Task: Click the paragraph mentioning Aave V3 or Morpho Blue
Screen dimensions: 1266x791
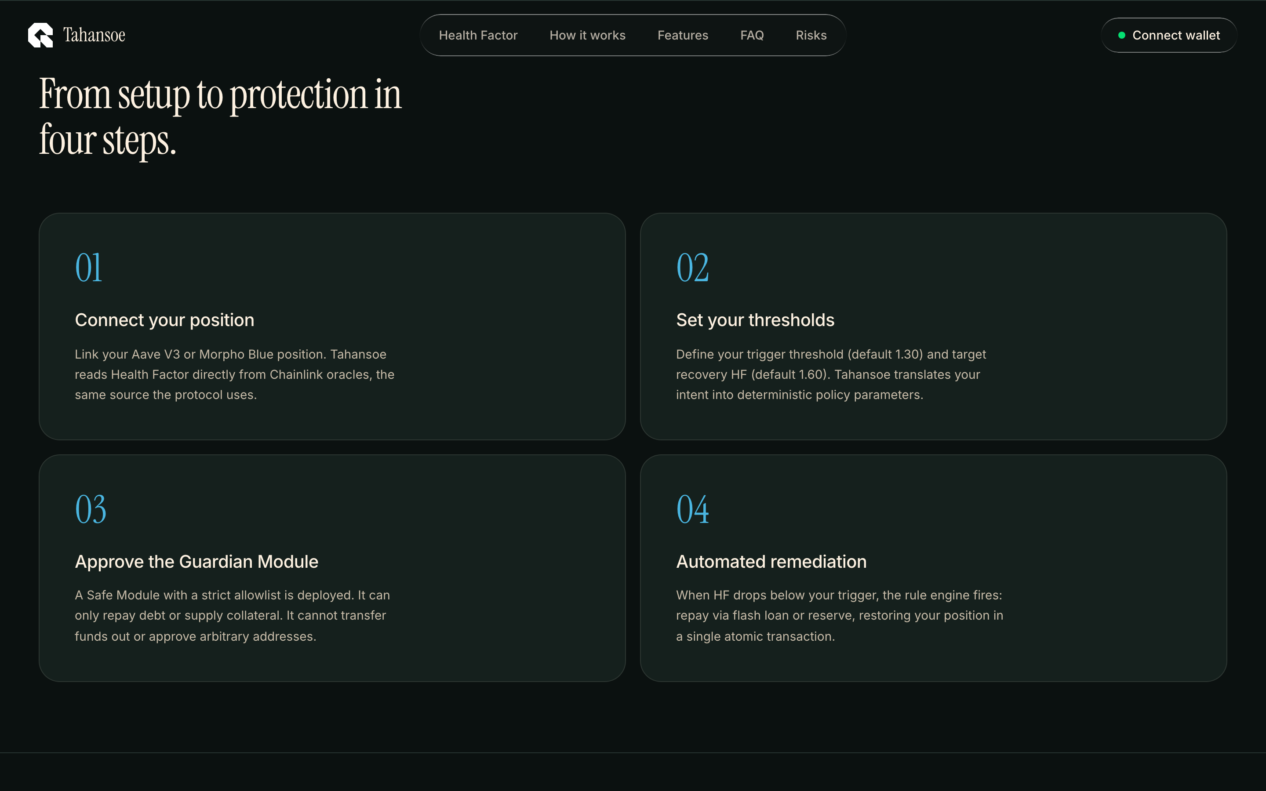Action: [x=234, y=374]
